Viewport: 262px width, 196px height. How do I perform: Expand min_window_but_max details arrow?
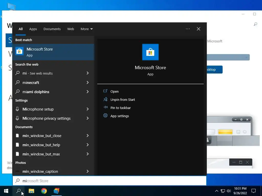pyautogui.click(x=88, y=154)
